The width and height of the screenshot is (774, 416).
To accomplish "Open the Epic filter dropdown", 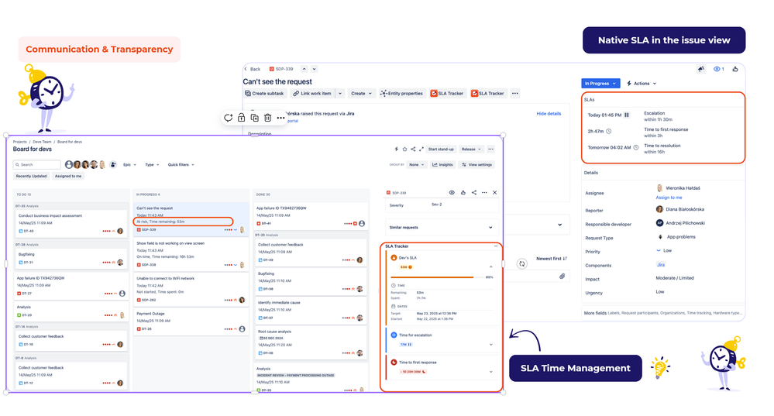I will (129, 165).
